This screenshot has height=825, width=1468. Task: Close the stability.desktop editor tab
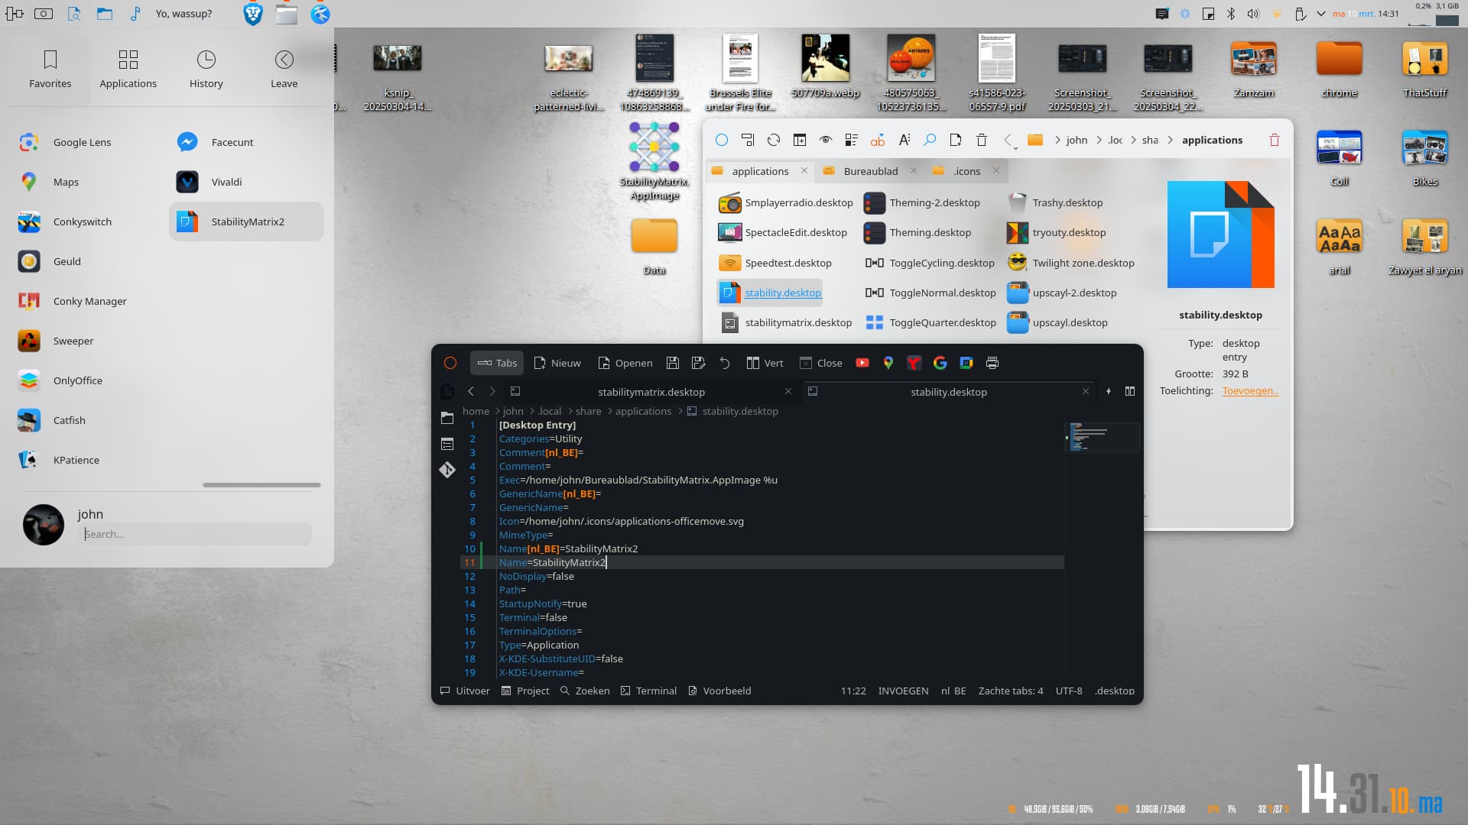tap(1085, 391)
